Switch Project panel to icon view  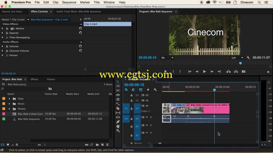tap(8, 145)
